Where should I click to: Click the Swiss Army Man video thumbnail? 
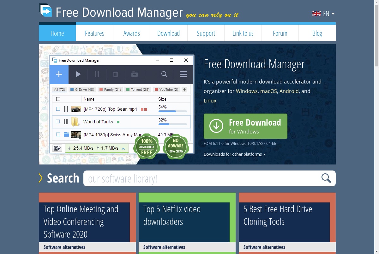coord(76,134)
